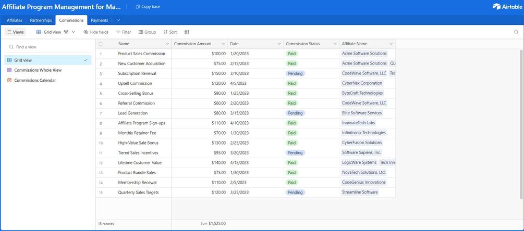Open Commission Status column dropdown arrow
Screen dimensions: 524x231
[335, 44]
